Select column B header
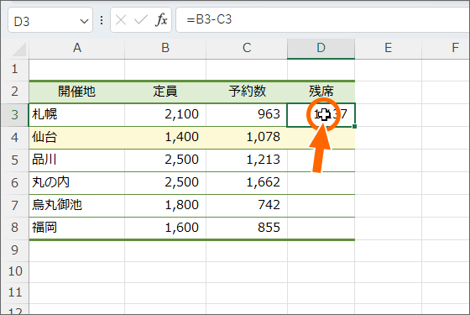This screenshot has width=470, height=315. pyautogui.click(x=165, y=48)
